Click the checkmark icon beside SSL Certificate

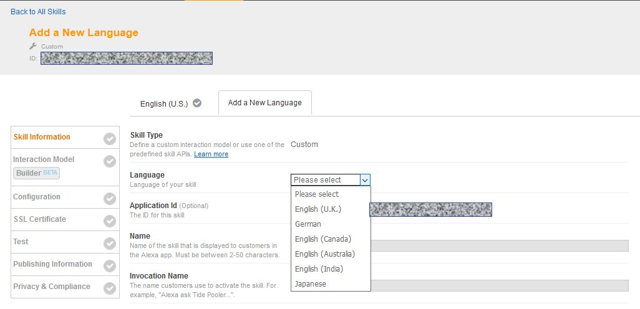[110, 221]
